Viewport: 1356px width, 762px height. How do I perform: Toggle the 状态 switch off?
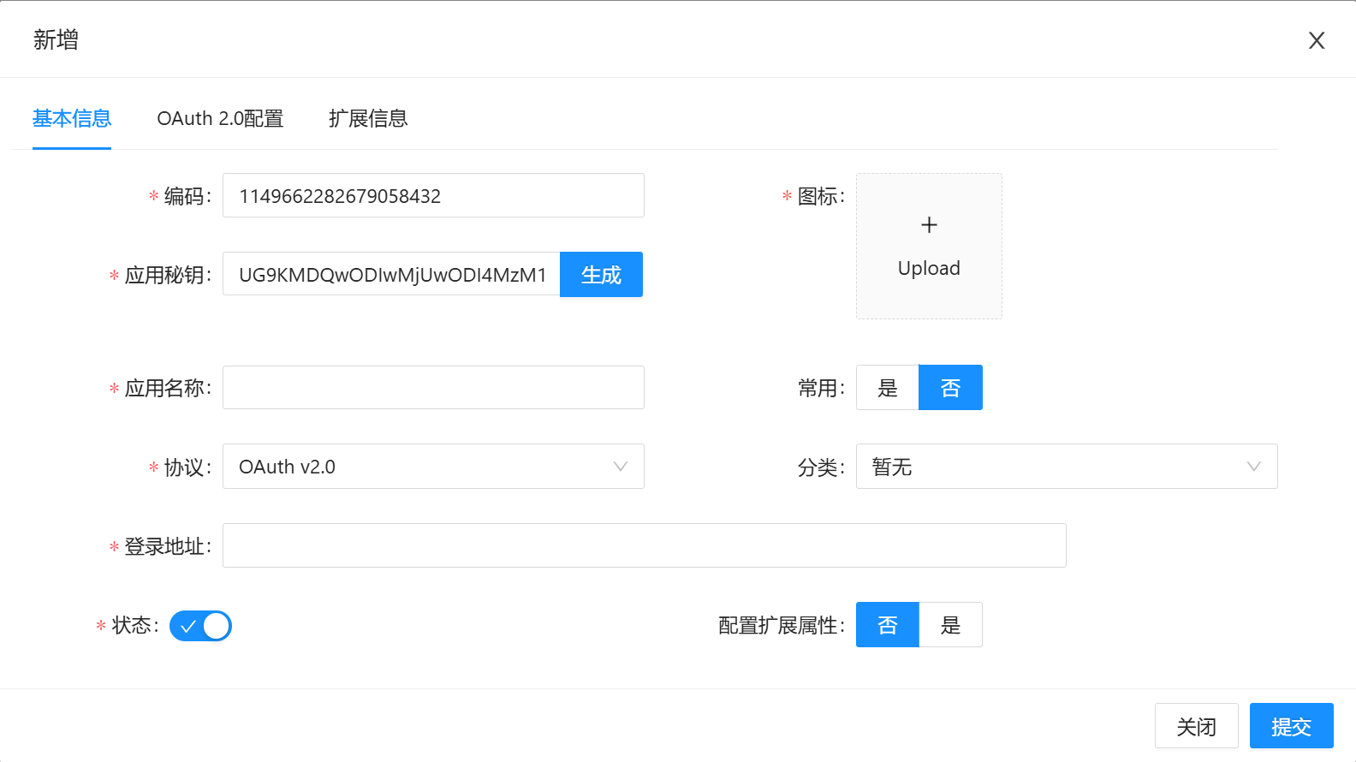tap(200, 626)
